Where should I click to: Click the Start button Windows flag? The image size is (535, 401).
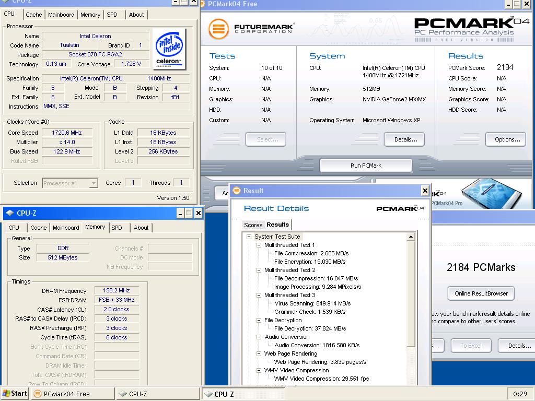click(x=6, y=394)
